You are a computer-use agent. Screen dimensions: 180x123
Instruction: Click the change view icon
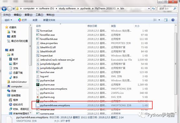click(155, 20)
